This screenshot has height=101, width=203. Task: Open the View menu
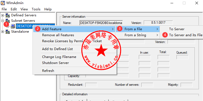point(24,9)
